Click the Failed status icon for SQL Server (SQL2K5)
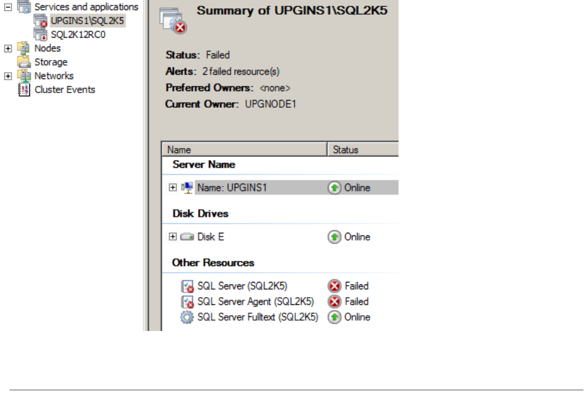586x419 pixels. pos(335,286)
